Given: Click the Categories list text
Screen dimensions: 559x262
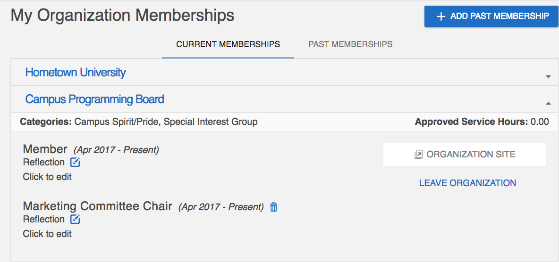Looking at the screenshot, I should [166, 122].
